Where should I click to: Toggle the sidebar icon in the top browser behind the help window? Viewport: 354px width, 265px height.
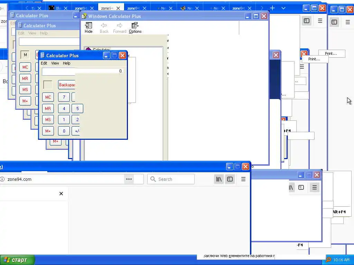click(307, 21)
